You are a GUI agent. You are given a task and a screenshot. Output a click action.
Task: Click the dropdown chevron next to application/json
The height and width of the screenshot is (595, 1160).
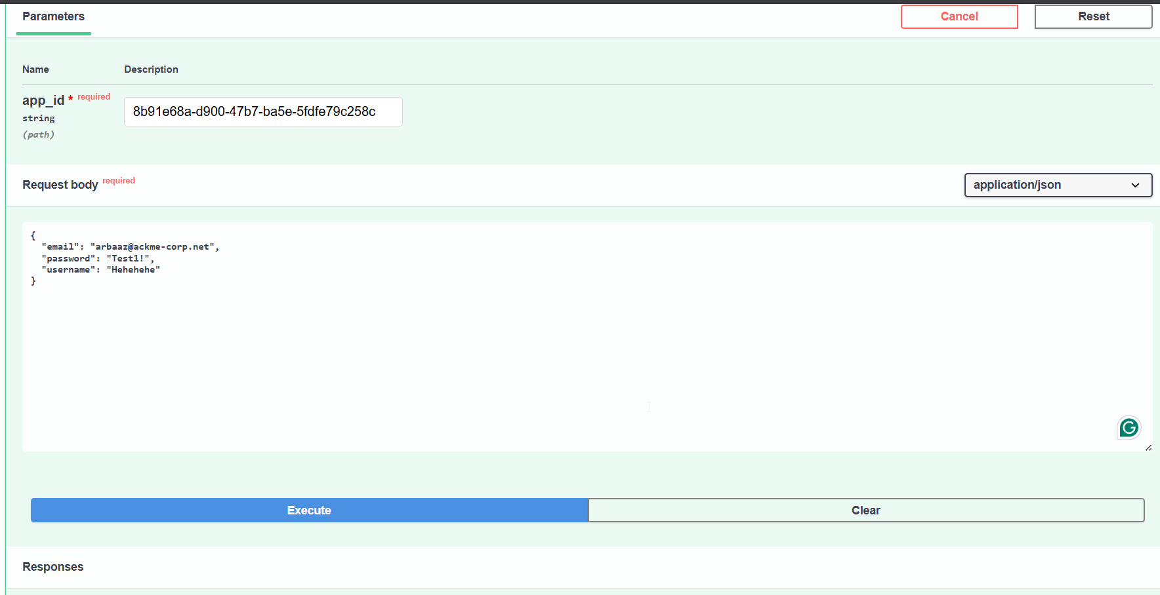[x=1134, y=185]
